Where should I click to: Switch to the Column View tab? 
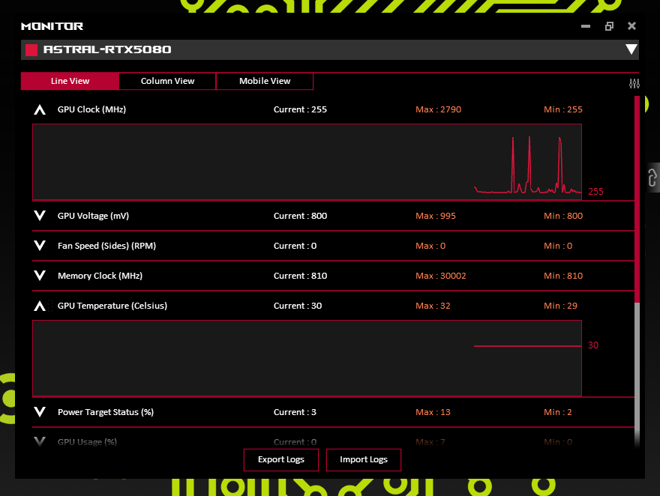[x=167, y=81]
